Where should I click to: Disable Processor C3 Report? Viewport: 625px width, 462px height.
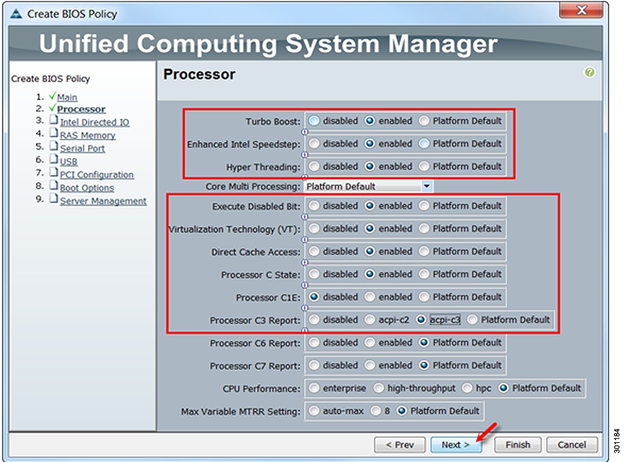[x=314, y=319]
